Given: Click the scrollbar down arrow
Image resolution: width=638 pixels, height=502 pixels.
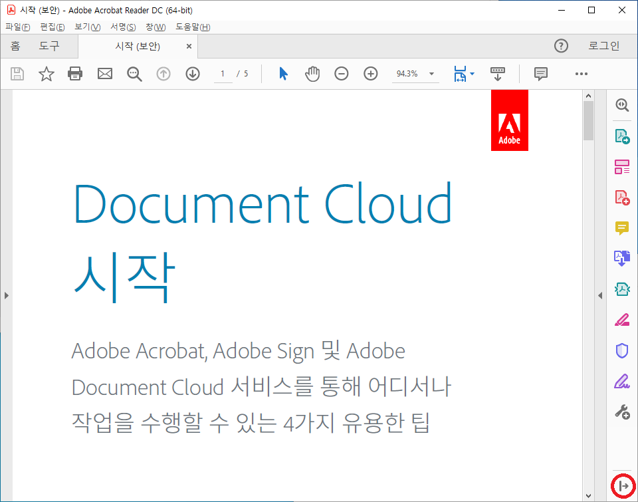Looking at the screenshot, I should (x=588, y=496).
